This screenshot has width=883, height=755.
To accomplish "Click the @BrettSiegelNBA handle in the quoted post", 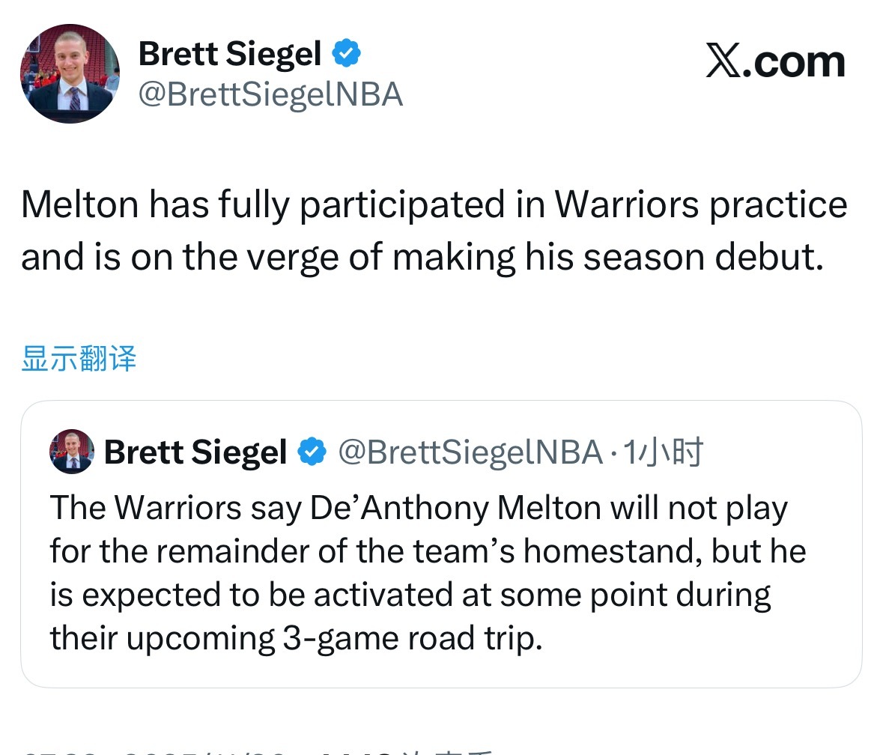I will (x=470, y=452).
